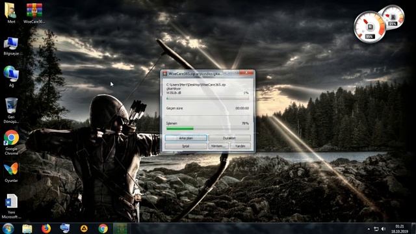Select the Geri Dönüşüm recycle bin icon

11,110
